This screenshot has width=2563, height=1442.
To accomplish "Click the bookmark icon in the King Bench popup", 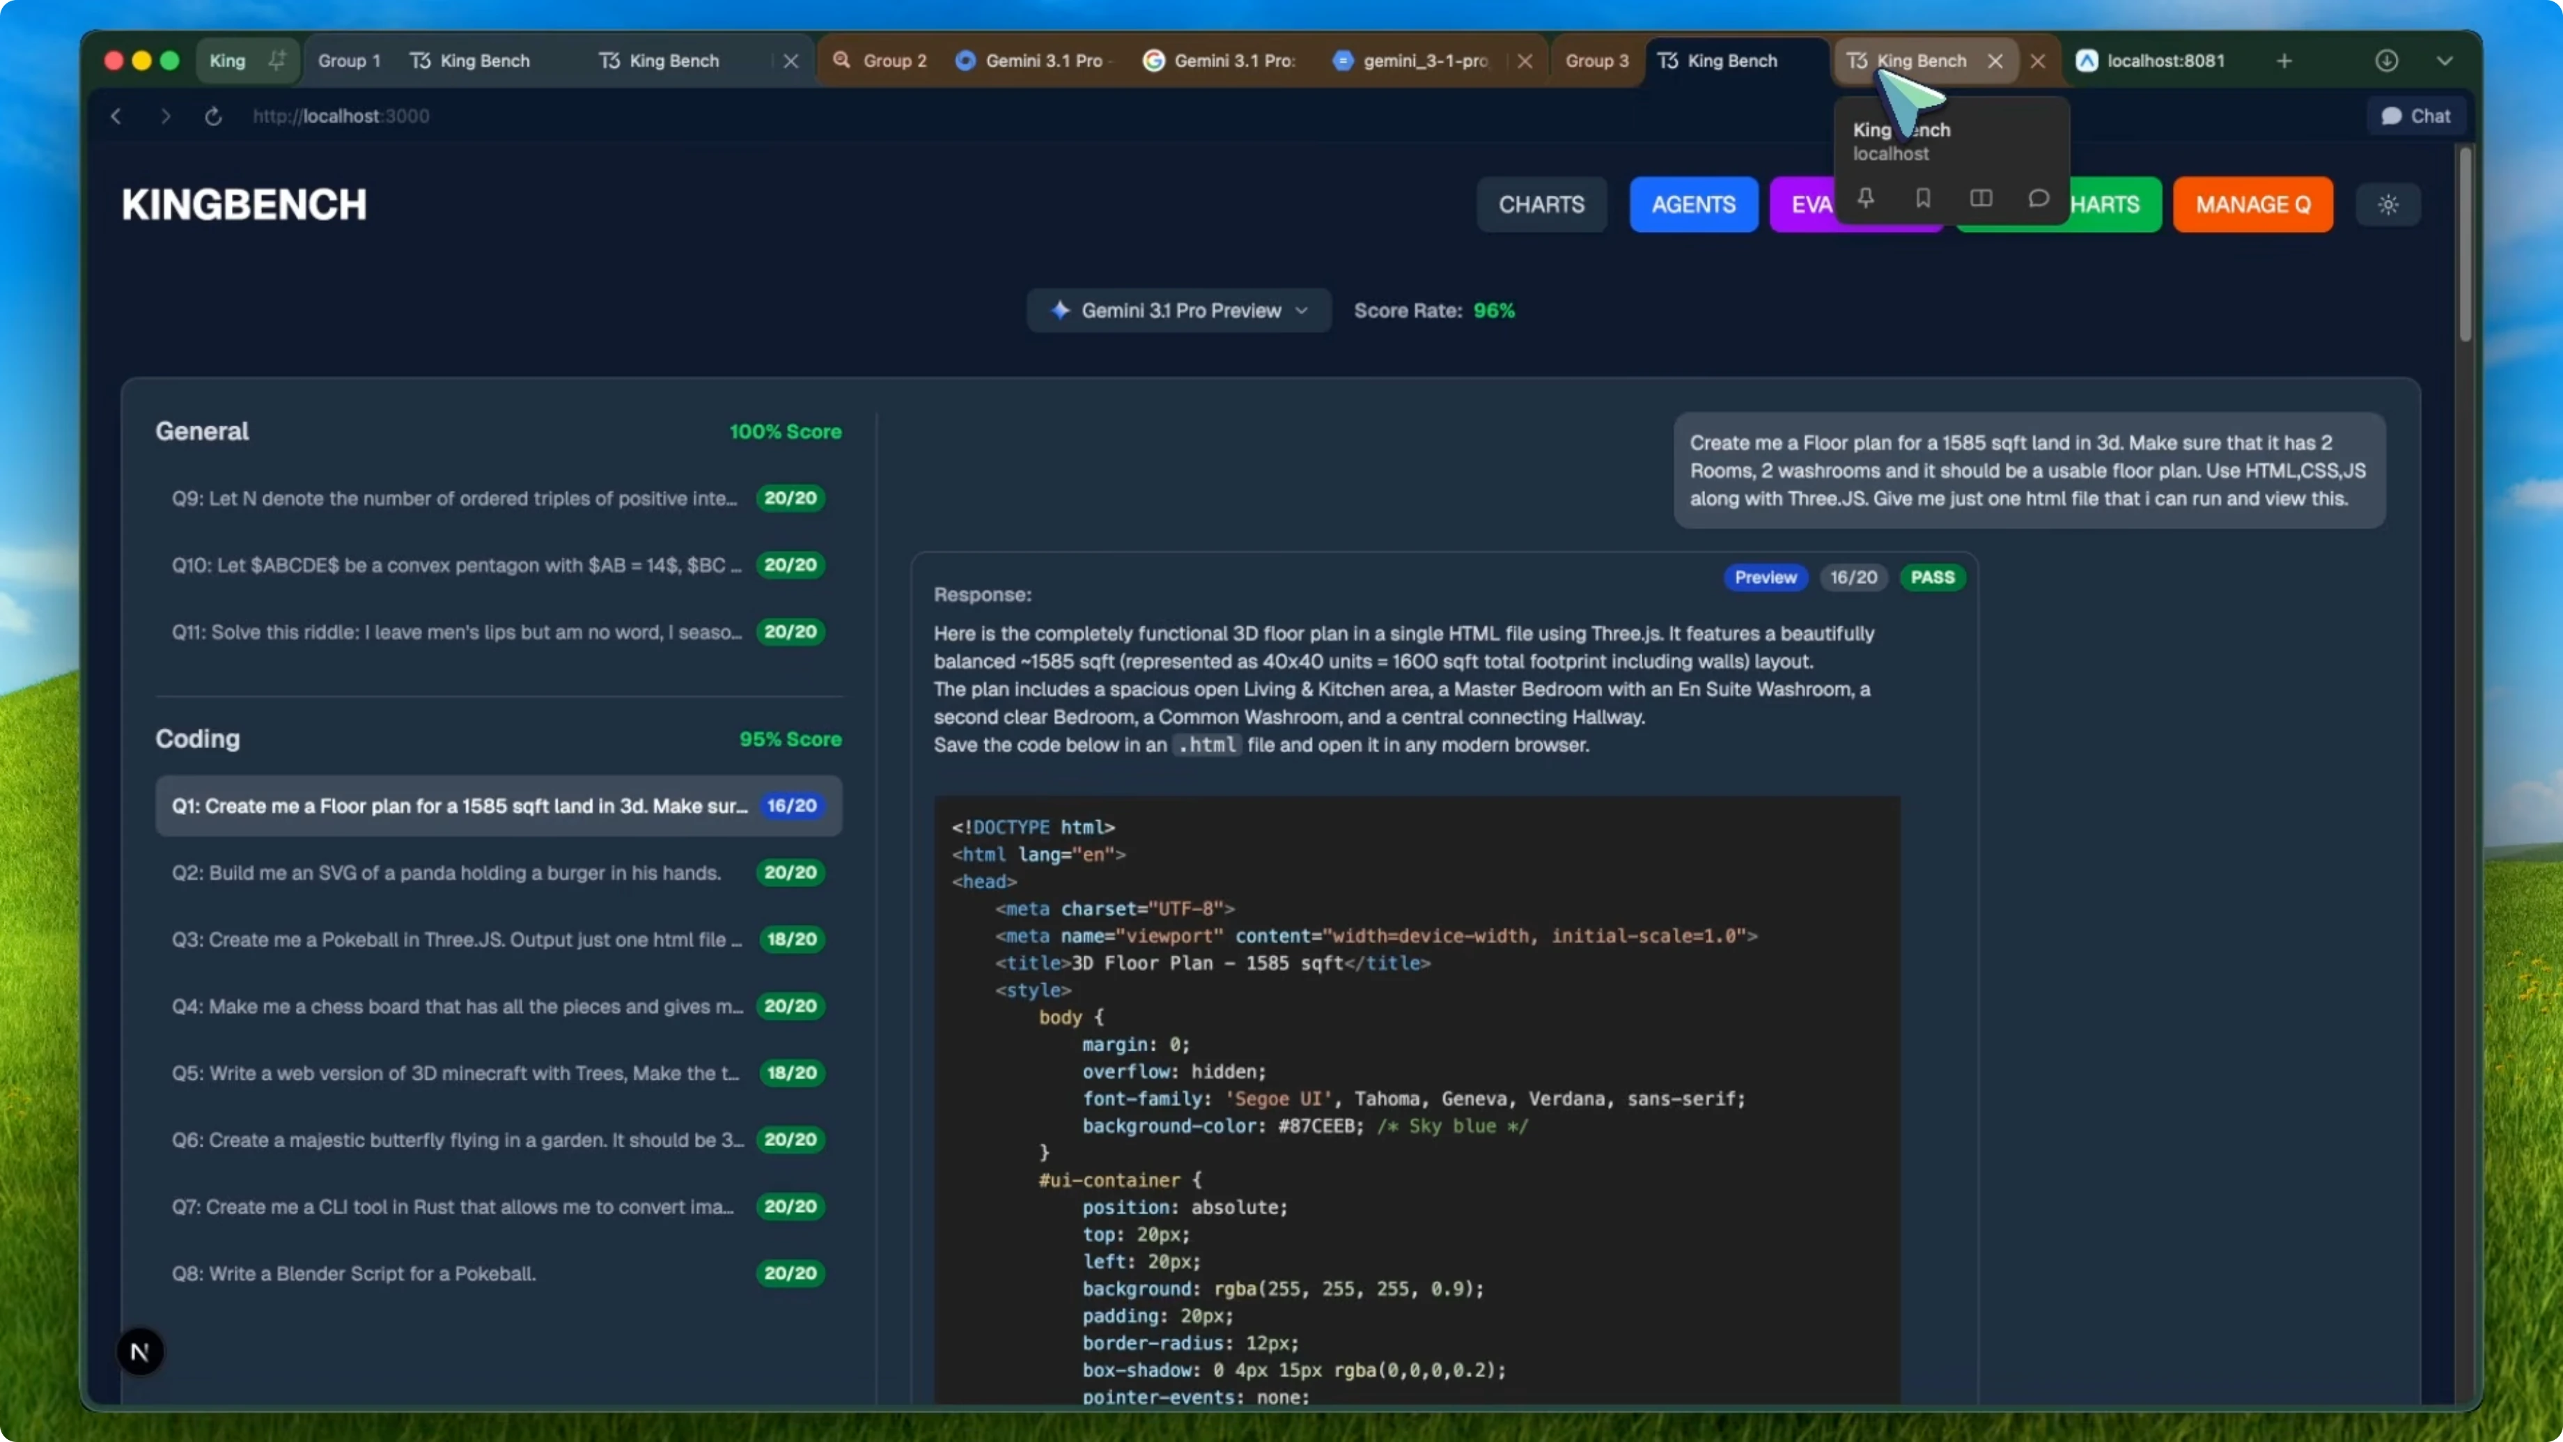I will [x=1922, y=198].
